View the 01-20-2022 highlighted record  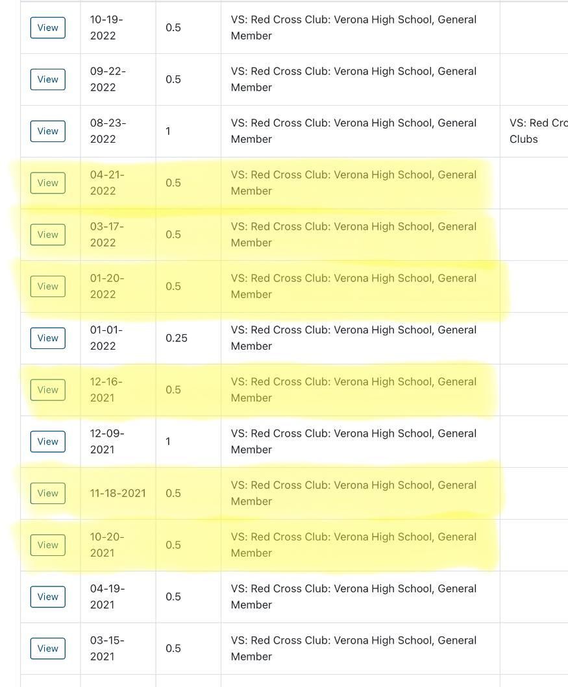click(48, 286)
